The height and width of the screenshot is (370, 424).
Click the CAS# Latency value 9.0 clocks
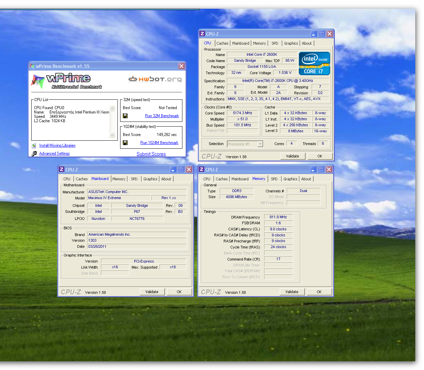[x=278, y=229]
